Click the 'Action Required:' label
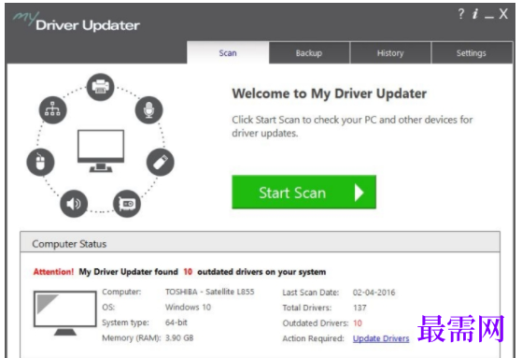The width and height of the screenshot is (522, 358). 313,338
